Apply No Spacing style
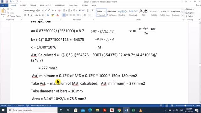Screen dimensions: 201x113 click(x=112, y=13)
